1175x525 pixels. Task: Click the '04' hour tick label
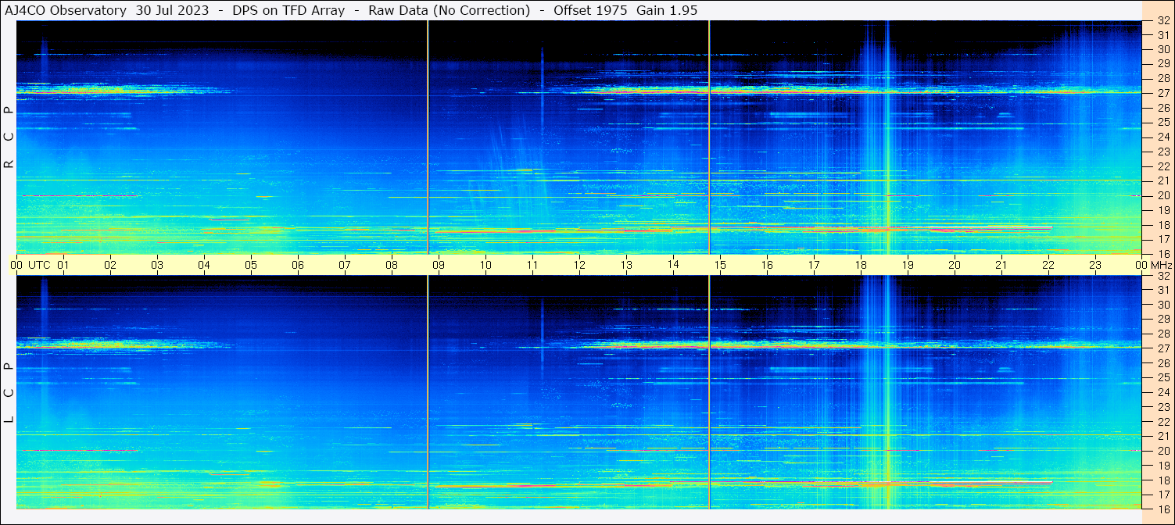pyautogui.click(x=204, y=265)
